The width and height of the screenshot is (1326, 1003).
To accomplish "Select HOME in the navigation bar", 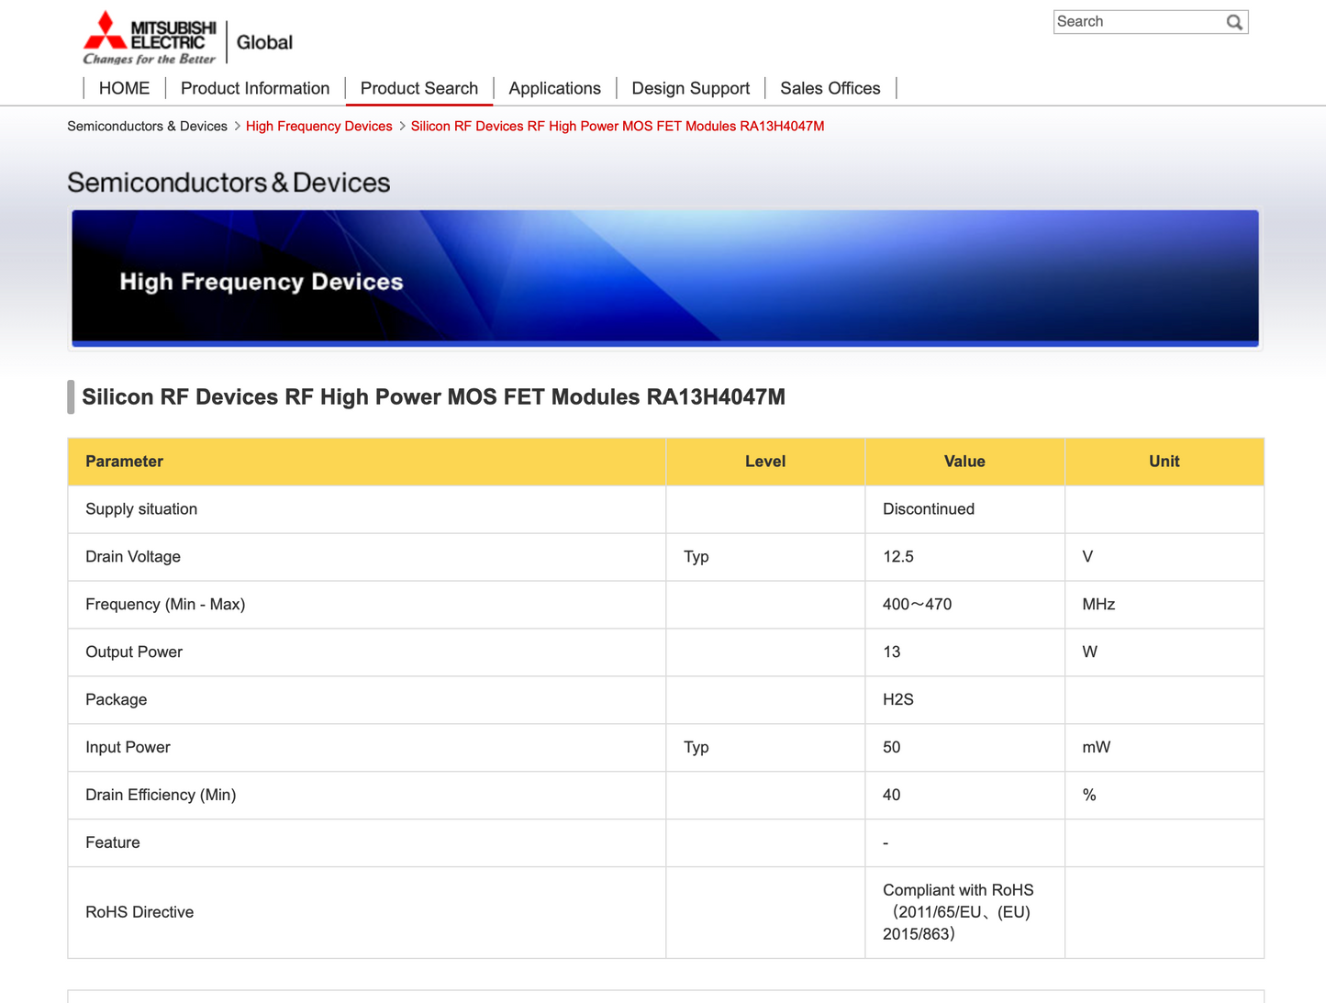I will click(124, 88).
